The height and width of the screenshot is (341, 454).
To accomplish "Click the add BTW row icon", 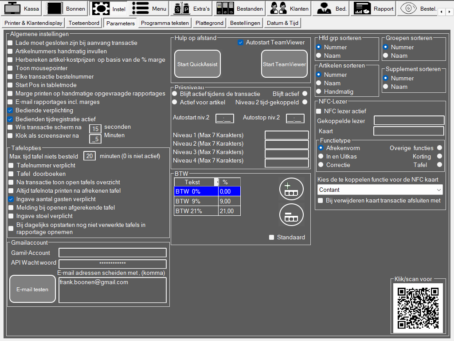I will coord(291,189).
